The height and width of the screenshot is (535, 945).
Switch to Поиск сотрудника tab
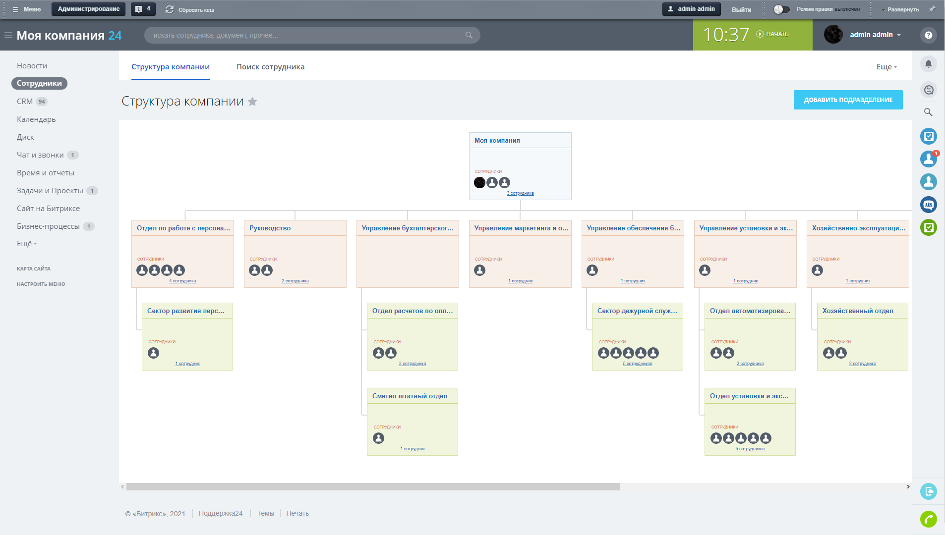point(270,67)
